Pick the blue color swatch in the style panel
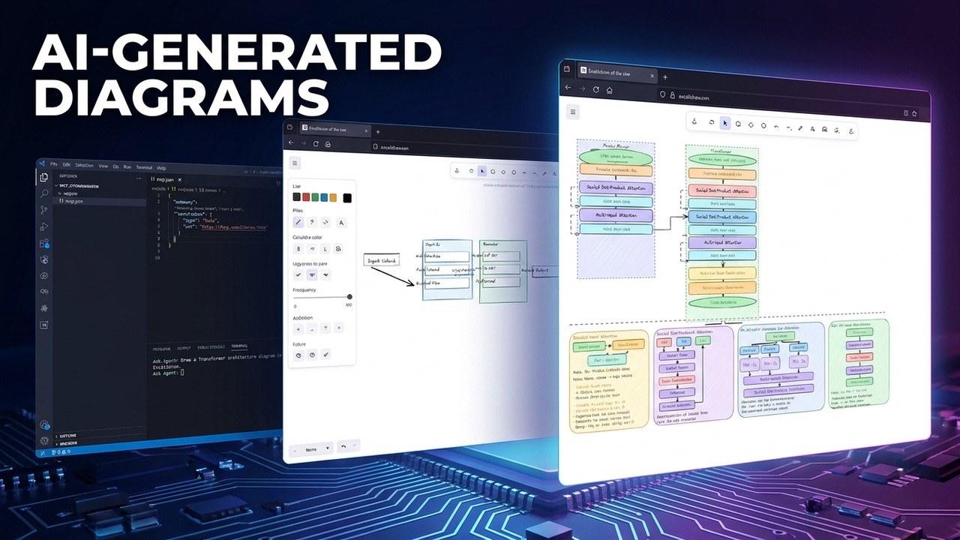The image size is (960, 540). 324,197
